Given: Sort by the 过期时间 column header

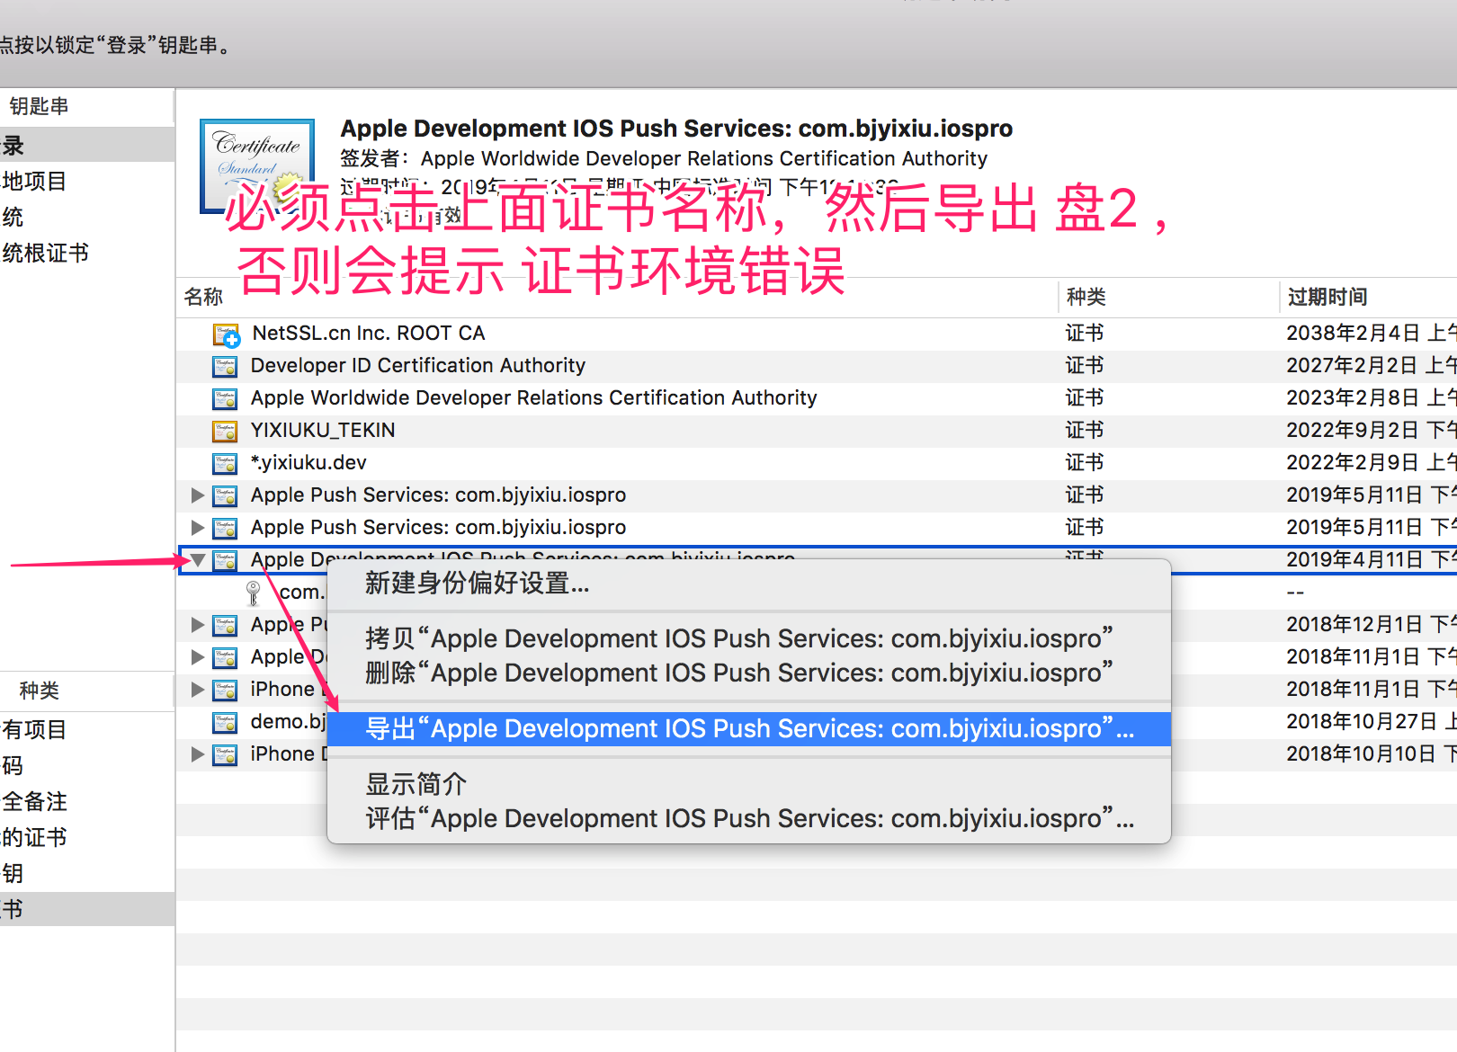Looking at the screenshot, I should pos(1368,297).
